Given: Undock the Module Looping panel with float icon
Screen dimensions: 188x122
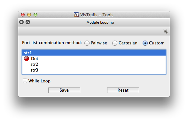Looking at the screenshot, I should [x=28, y=22].
